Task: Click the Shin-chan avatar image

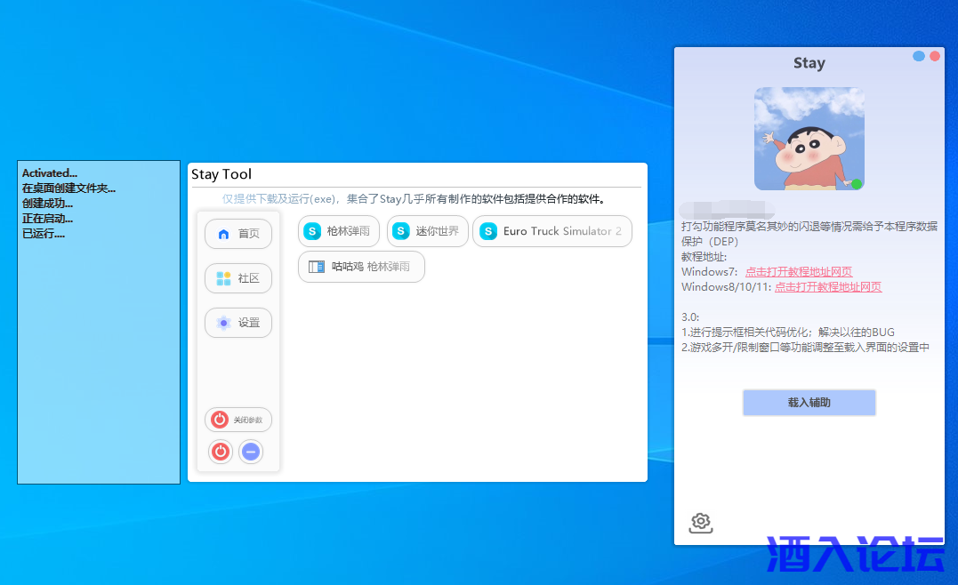Action: pos(809,139)
